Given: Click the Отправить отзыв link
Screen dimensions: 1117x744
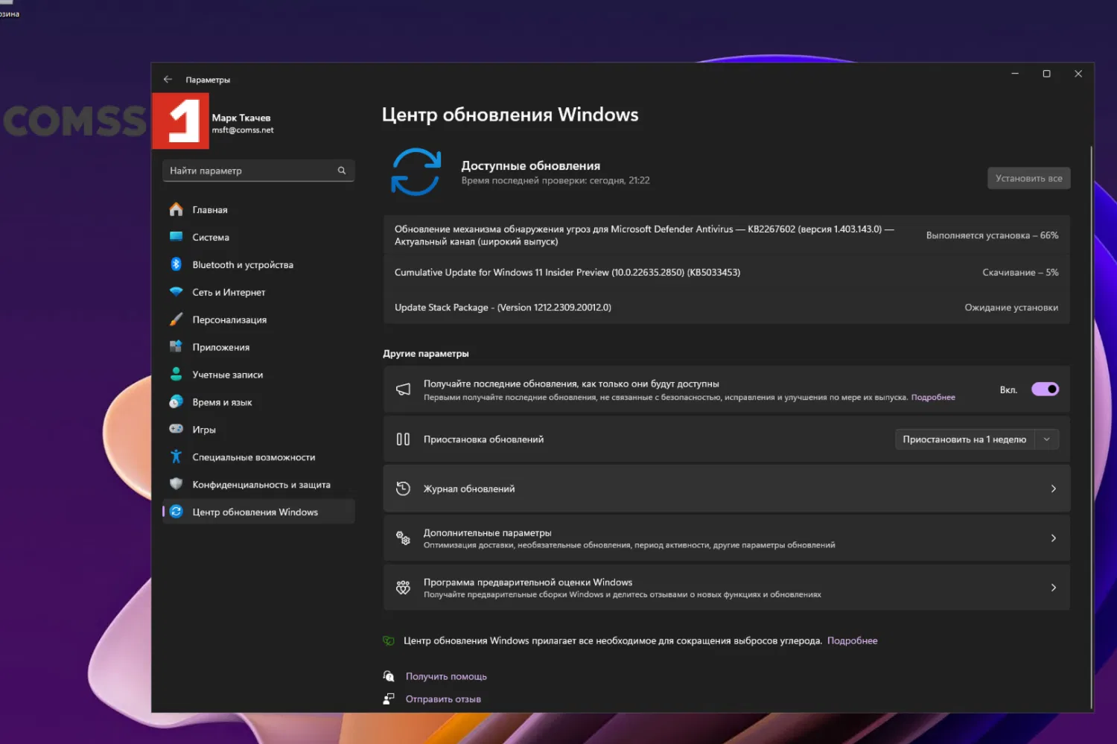Looking at the screenshot, I should tap(443, 699).
